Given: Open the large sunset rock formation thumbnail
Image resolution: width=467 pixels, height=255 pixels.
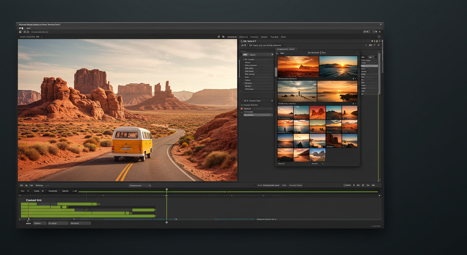Looking at the screenshot, I should coord(298,66).
